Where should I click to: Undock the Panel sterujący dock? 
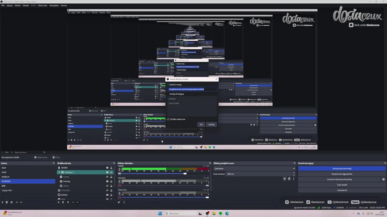click(385, 163)
